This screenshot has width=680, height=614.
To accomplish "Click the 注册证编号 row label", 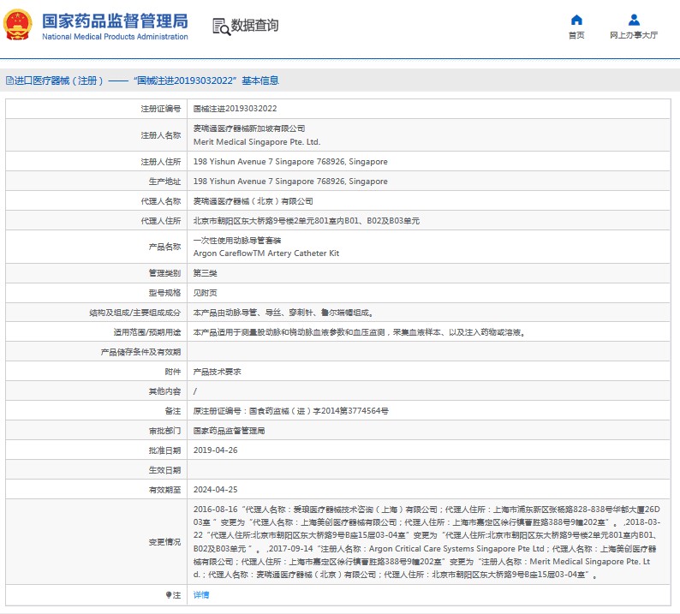I will click(x=160, y=109).
